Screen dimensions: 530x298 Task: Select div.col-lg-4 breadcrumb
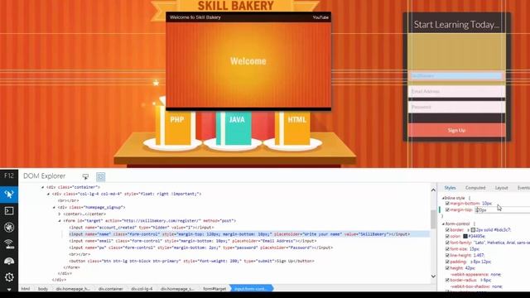point(142,289)
